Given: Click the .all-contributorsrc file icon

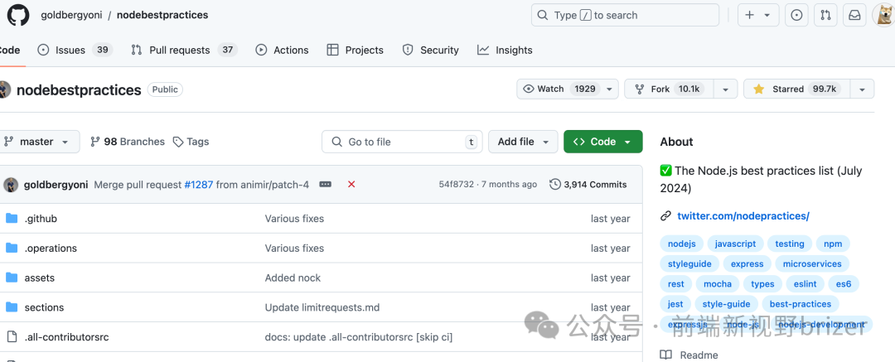Looking at the screenshot, I should tap(12, 337).
